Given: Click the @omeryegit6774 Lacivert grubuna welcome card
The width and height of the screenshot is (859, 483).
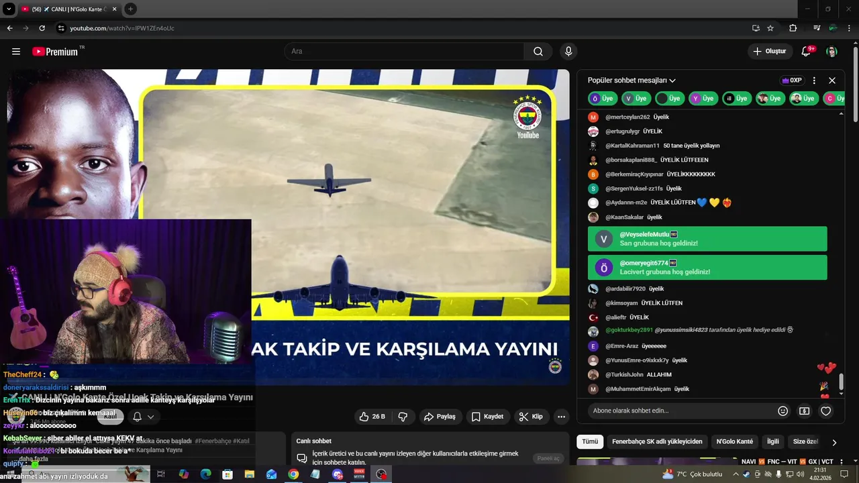Looking at the screenshot, I should tap(707, 268).
